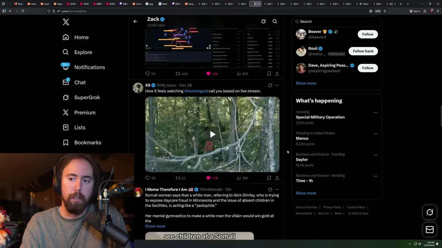Follow back Rosii
This screenshot has height=248, width=442.
pyautogui.click(x=363, y=51)
